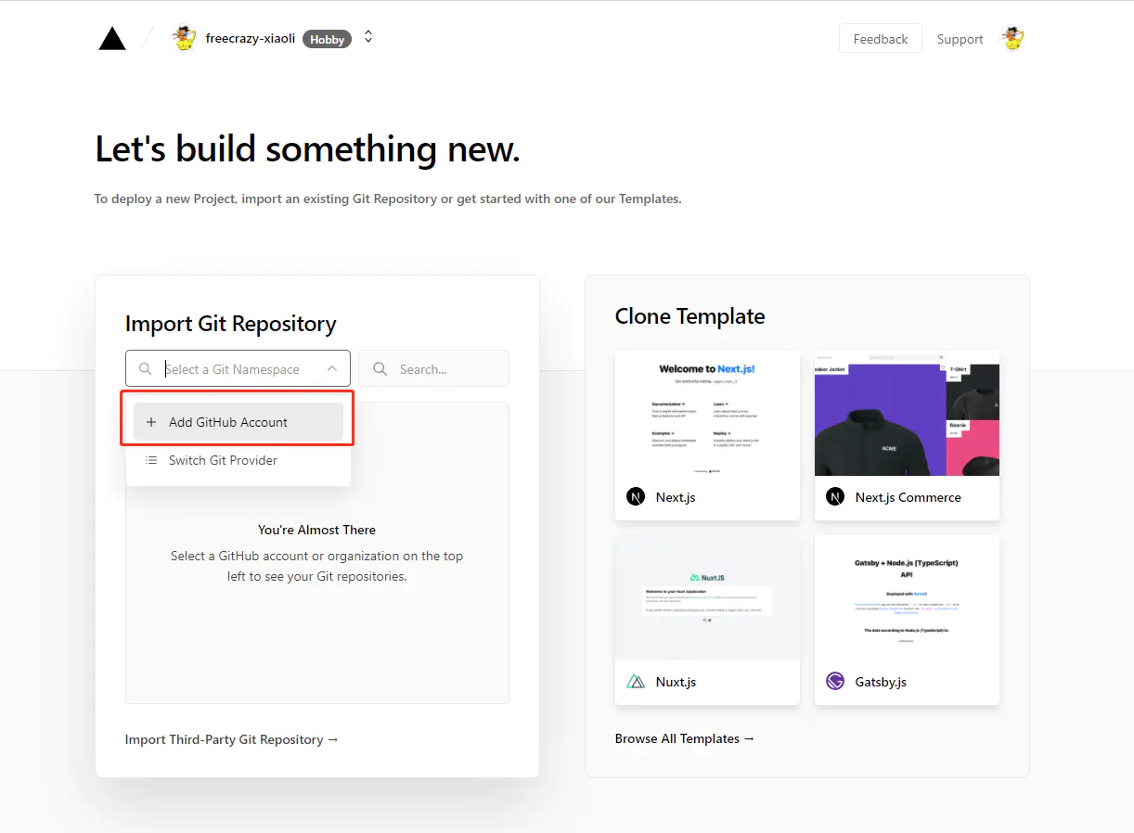Click the user avatar at top right
Viewport: 1134px width, 833px height.
1012,39
